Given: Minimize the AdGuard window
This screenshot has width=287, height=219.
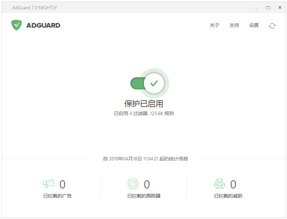Looking at the screenshot, I should click(x=256, y=8).
